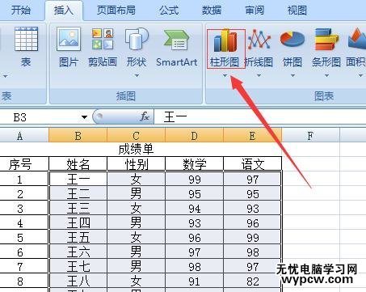Select column D header

click(194, 136)
